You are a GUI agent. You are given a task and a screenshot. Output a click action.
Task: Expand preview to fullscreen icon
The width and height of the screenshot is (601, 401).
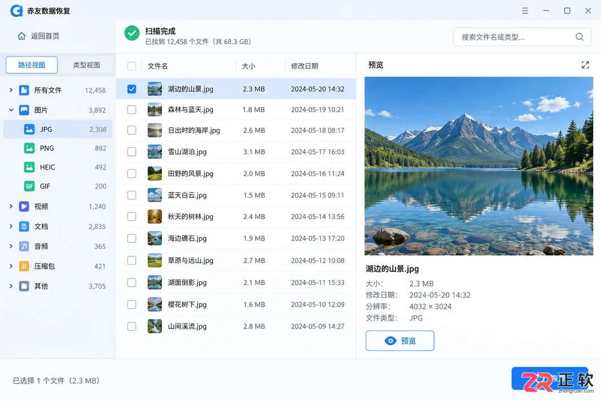click(x=585, y=65)
